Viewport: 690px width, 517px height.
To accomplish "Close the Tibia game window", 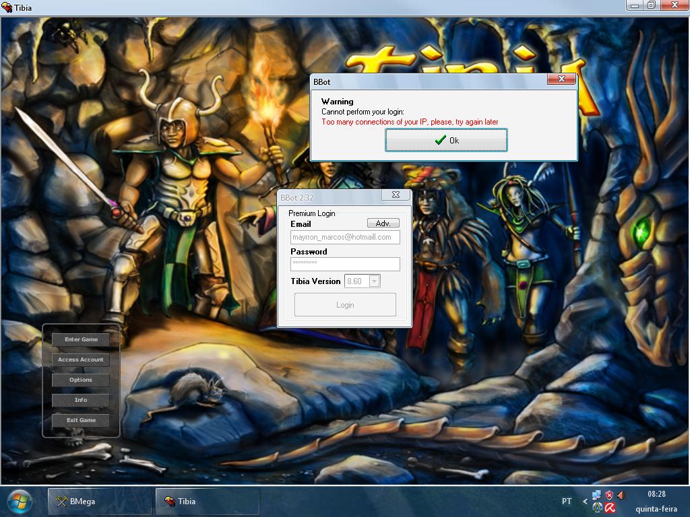I will click(x=674, y=5).
